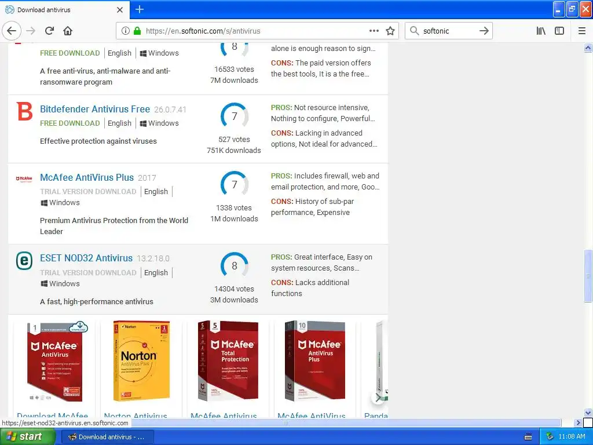Open McAfee AntiVirus Plus 10-device thumbnail
Image resolution: width=593 pixels, height=445 pixels.
(x=315, y=362)
